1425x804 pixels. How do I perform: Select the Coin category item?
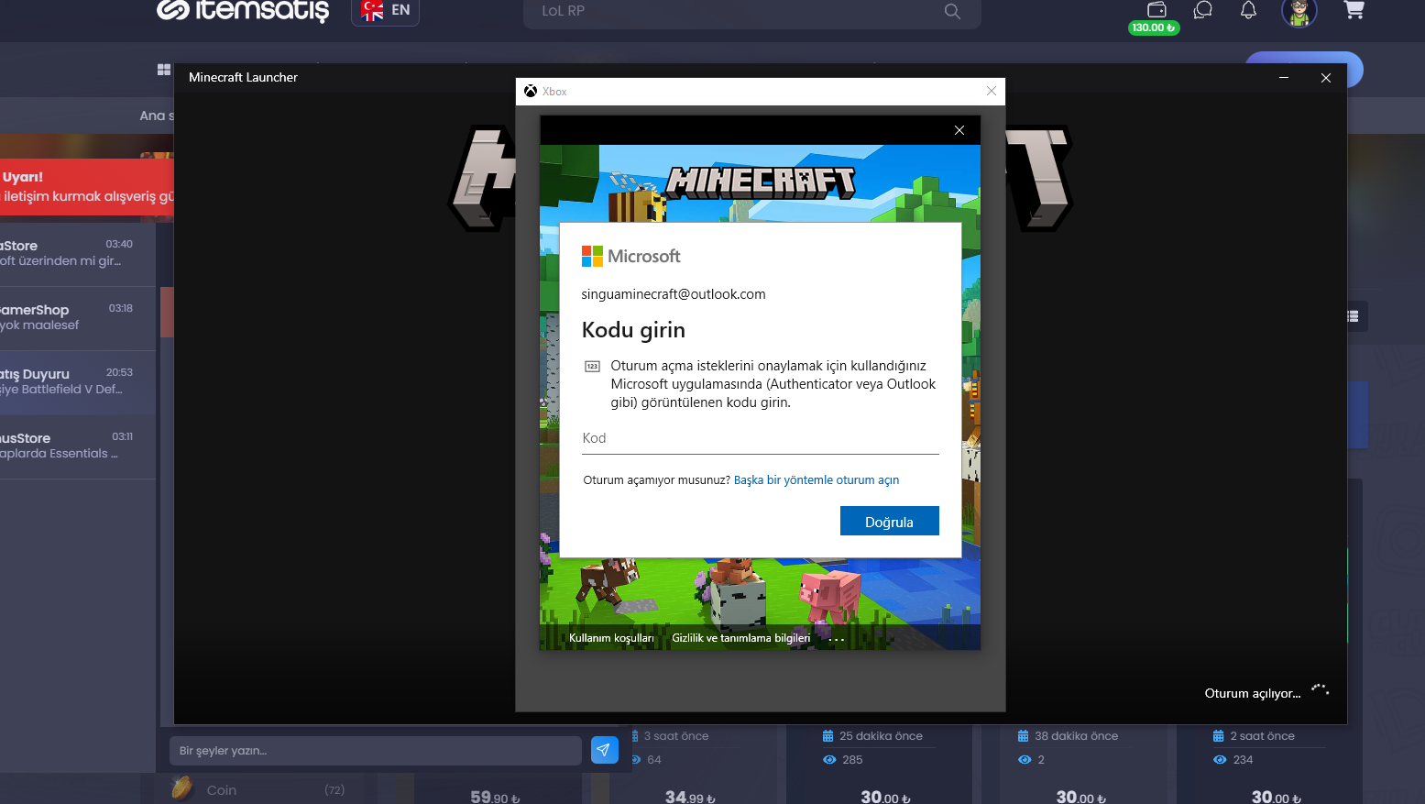[x=258, y=789]
